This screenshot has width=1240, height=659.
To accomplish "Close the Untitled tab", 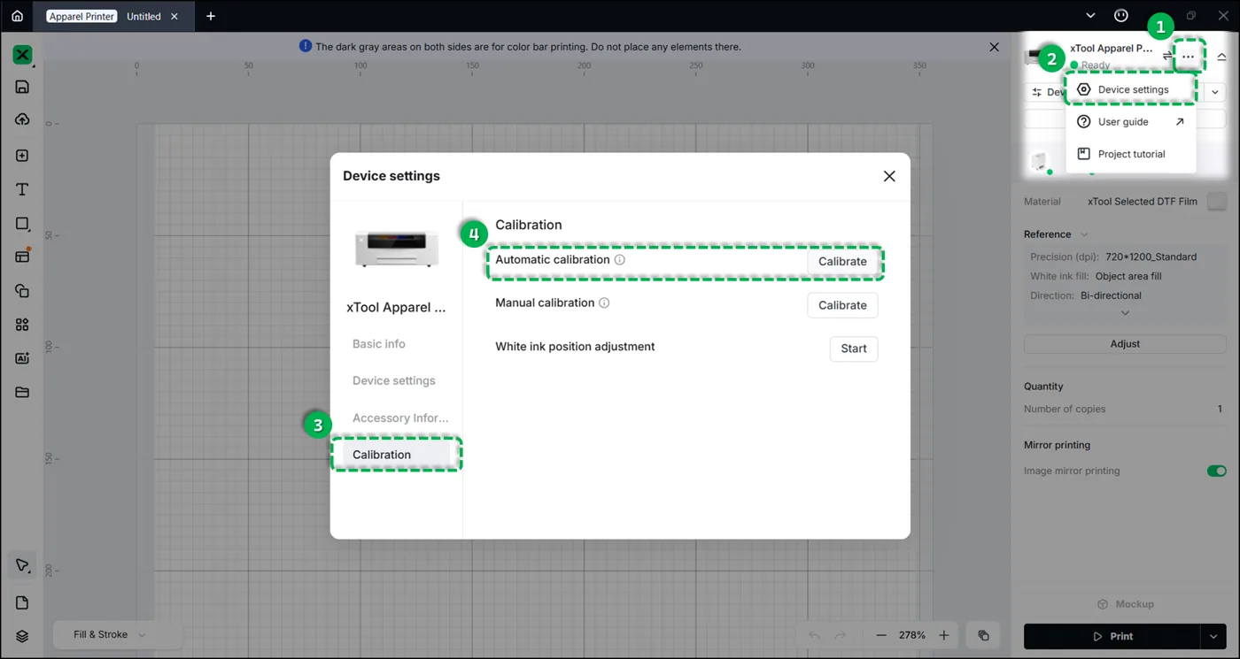I will click(174, 16).
